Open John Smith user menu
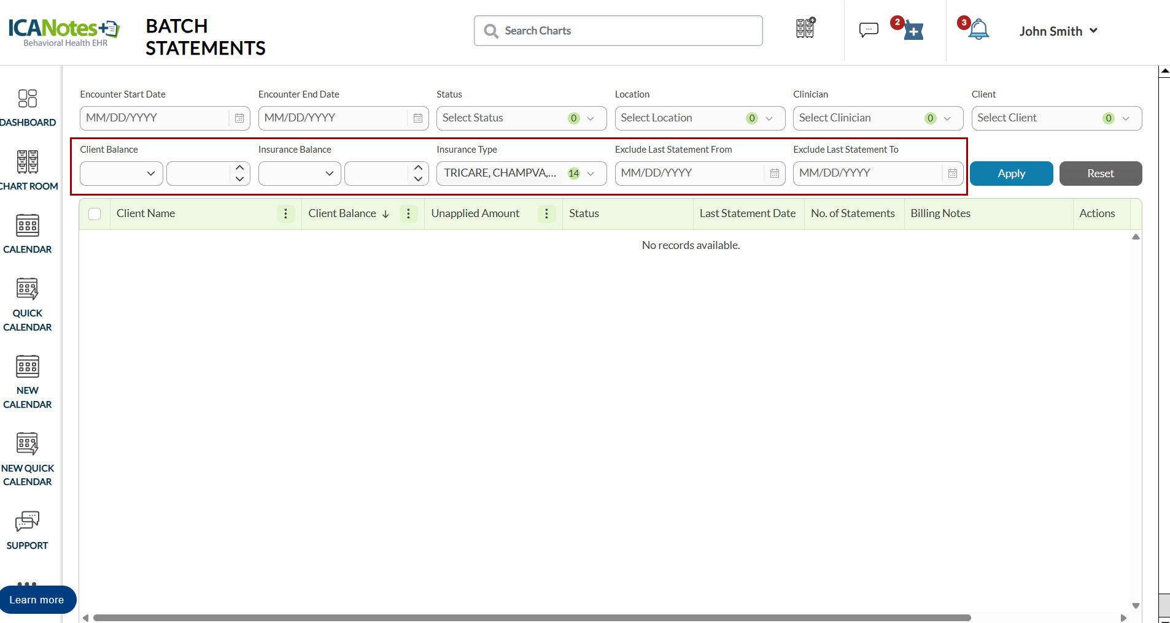Image resolution: width=1170 pixels, height=623 pixels. (1058, 31)
